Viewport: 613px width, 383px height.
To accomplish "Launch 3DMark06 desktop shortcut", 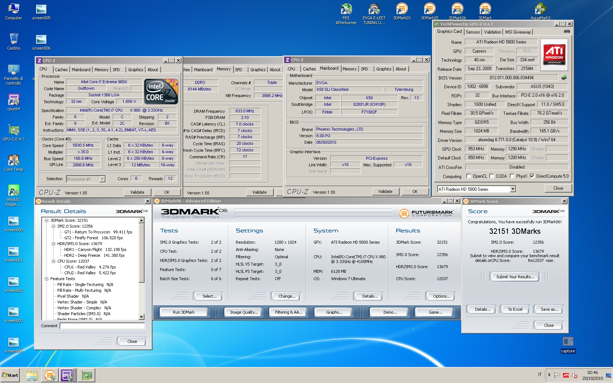I will click(x=457, y=11).
